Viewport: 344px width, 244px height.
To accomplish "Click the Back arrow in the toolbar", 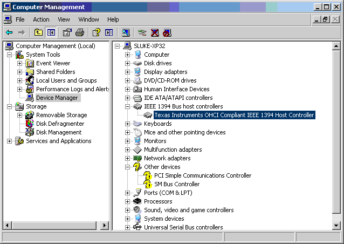I will (9, 32).
